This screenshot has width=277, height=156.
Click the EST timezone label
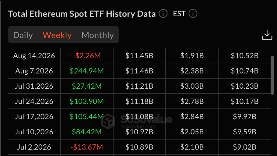179,14
